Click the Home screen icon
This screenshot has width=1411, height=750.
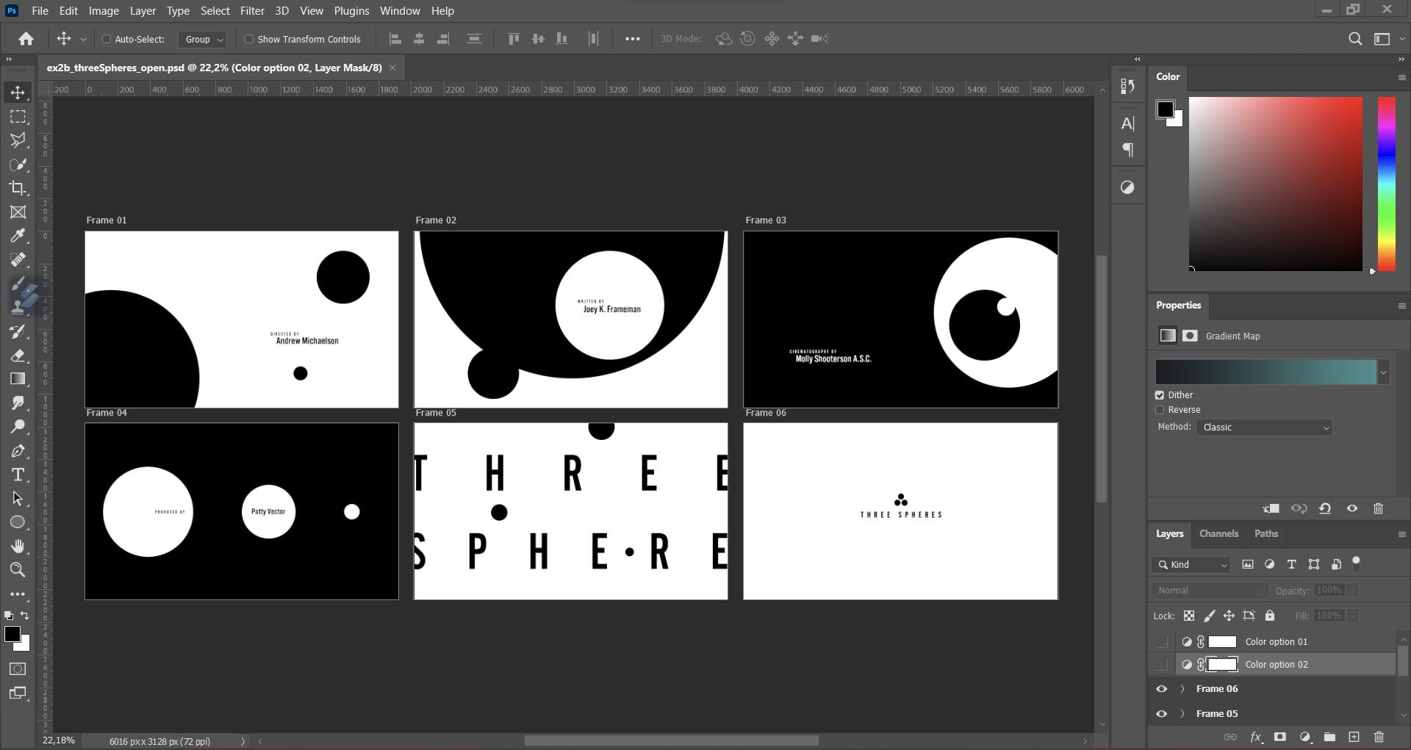[x=26, y=39]
